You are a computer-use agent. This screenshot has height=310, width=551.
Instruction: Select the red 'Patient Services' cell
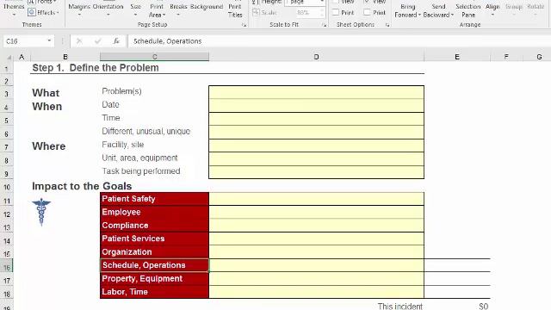click(155, 239)
